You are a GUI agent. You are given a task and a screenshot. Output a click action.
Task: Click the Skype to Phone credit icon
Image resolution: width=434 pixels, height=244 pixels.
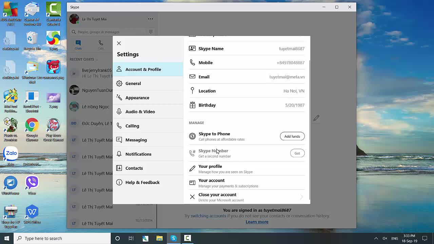(192, 136)
